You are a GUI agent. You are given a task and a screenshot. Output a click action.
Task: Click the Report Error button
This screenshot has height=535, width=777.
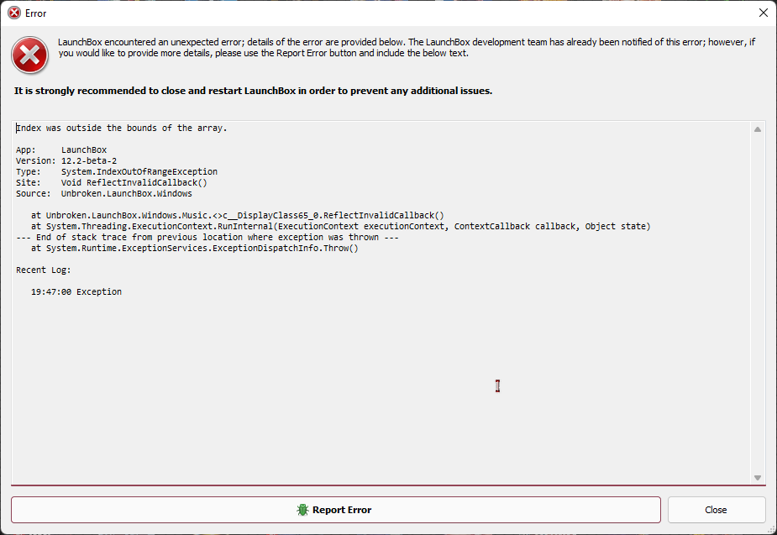(x=335, y=510)
